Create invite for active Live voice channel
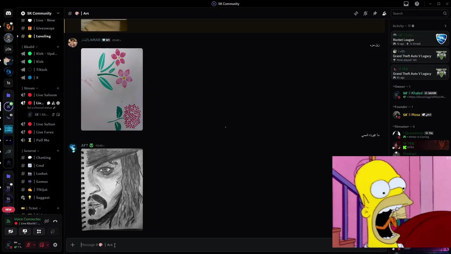 (x=53, y=103)
